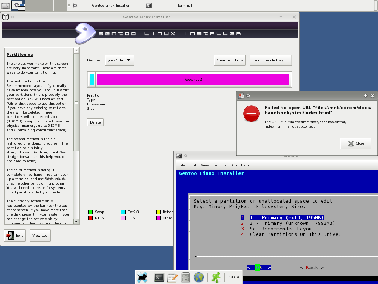This screenshot has height=284, width=378.
Task: Open the error dialog's window menu icon
Action: click(241, 96)
